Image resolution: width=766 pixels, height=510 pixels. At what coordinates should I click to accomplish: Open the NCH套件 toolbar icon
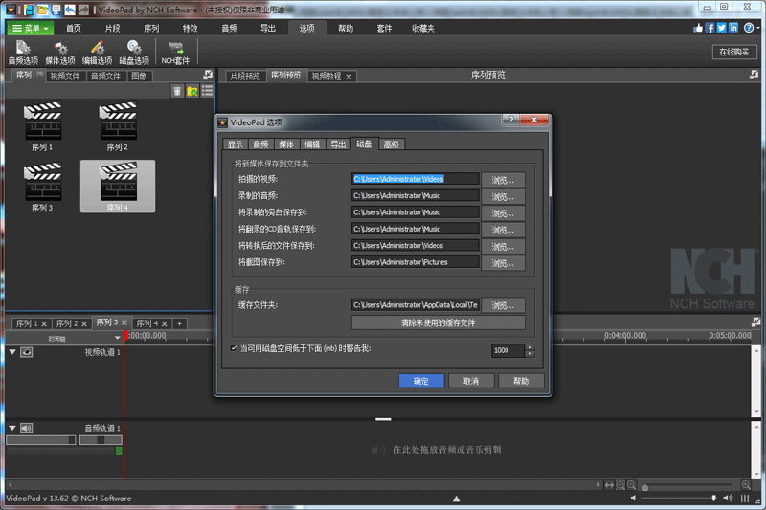click(175, 51)
